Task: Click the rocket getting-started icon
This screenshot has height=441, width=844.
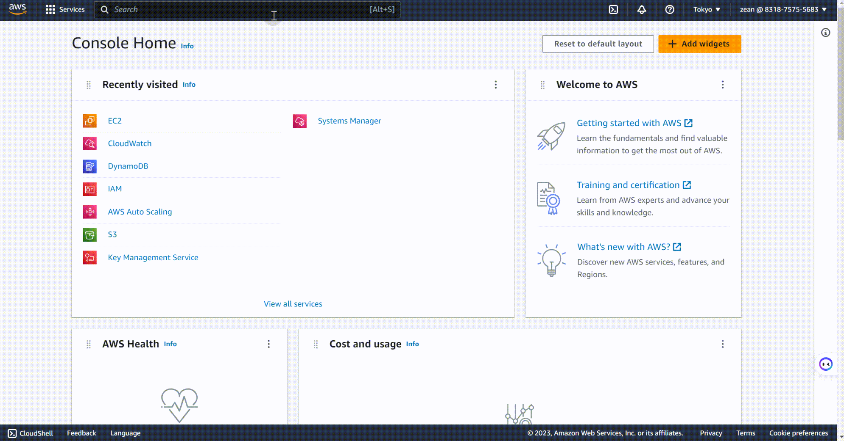Action: point(551,136)
